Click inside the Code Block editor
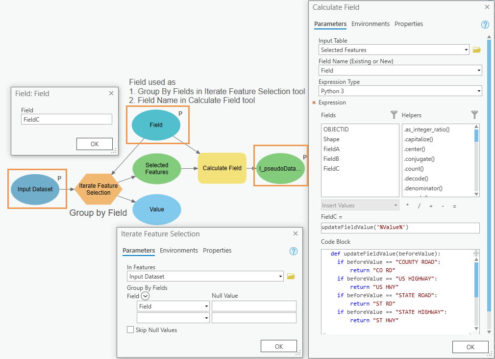495x359 pixels. (x=397, y=291)
